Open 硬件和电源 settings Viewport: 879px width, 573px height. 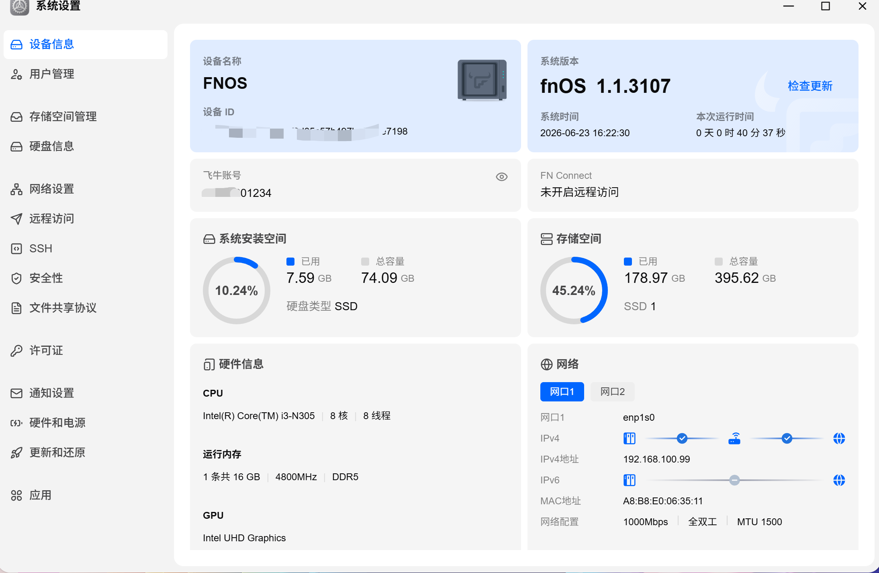(86, 423)
